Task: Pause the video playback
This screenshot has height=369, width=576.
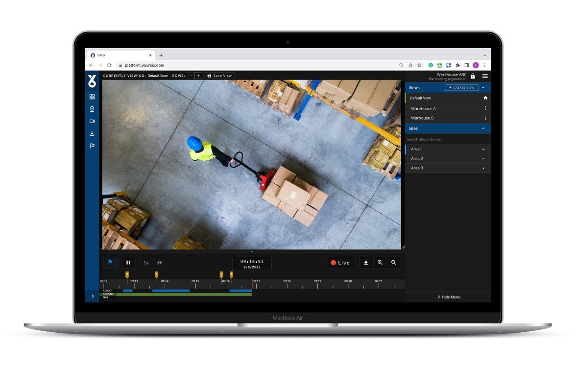Action: point(128,263)
